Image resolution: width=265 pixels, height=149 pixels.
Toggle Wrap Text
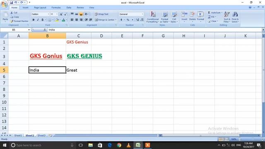pyautogui.click(x=101, y=14)
